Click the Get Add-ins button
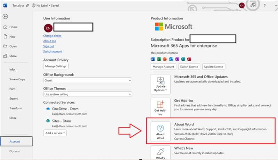Screen dimensions: 278x160 (161, 108)
